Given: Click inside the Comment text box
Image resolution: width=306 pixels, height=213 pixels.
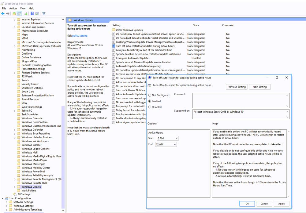Looking at the screenshot, I should click(239, 100).
